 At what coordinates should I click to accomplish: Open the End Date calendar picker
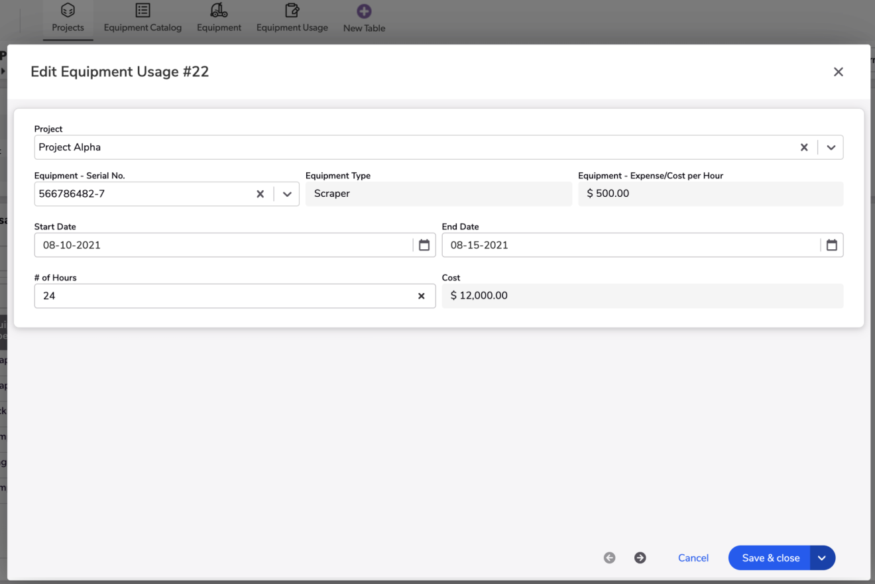tap(831, 245)
